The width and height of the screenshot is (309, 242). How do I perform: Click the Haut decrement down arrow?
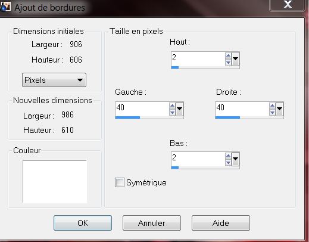click(x=228, y=63)
